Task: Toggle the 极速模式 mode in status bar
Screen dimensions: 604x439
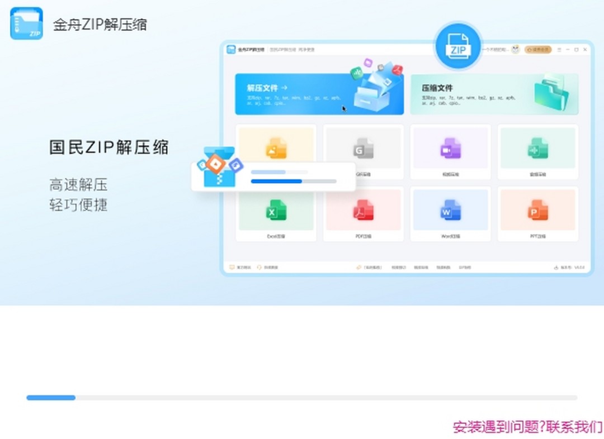Action: [374, 267]
